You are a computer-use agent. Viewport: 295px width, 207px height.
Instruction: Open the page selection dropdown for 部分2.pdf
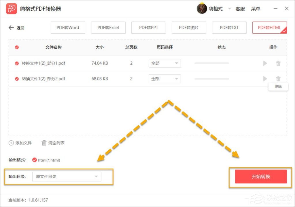164,78
